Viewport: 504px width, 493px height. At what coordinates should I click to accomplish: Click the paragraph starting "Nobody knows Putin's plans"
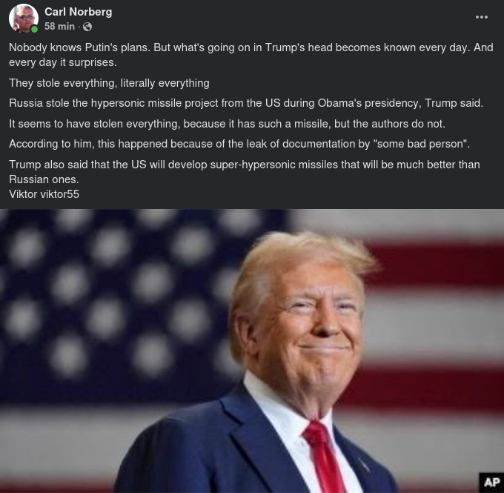point(251,55)
